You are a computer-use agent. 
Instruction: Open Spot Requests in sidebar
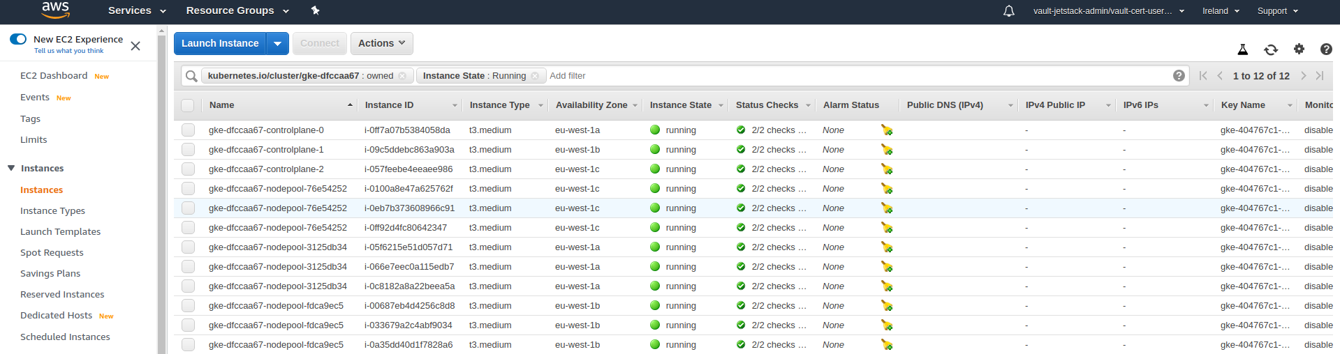52,252
